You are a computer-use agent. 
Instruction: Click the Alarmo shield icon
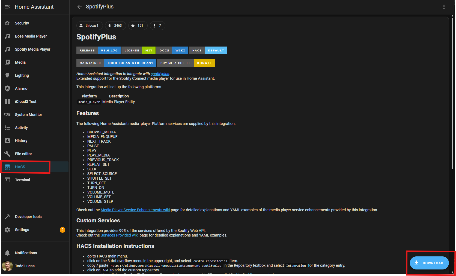point(7,88)
